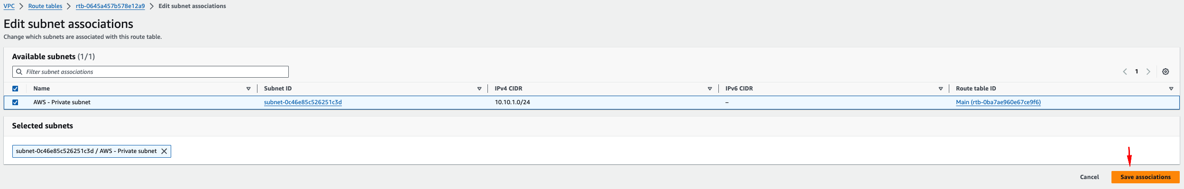Sort by Route table ID arrow

point(1171,89)
